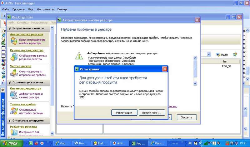Viewport: 250px width, 147px height.
Task: Open AnVir Инструменты menu
Action: click(x=45, y=9)
